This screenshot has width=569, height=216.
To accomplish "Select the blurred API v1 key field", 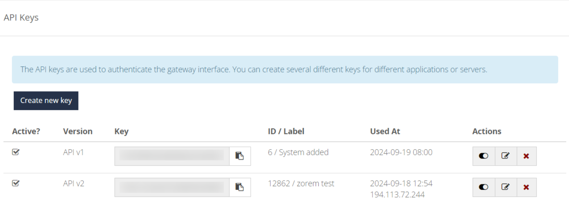I will pos(172,156).
